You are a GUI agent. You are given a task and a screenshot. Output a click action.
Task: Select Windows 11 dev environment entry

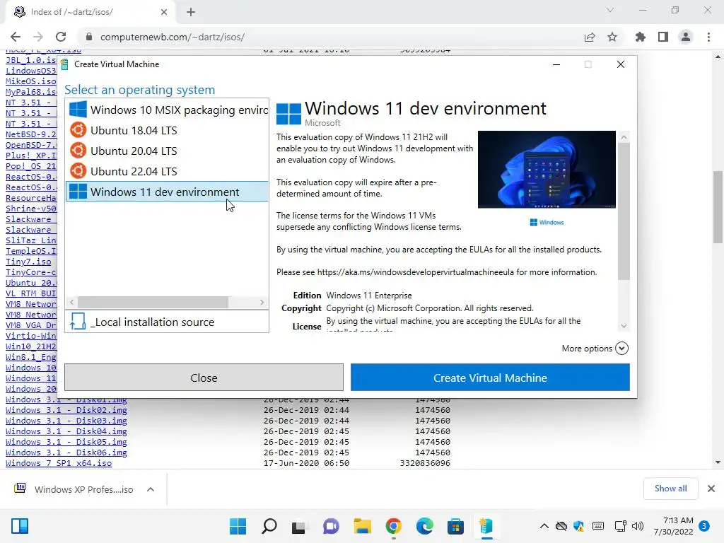[167, 192]
